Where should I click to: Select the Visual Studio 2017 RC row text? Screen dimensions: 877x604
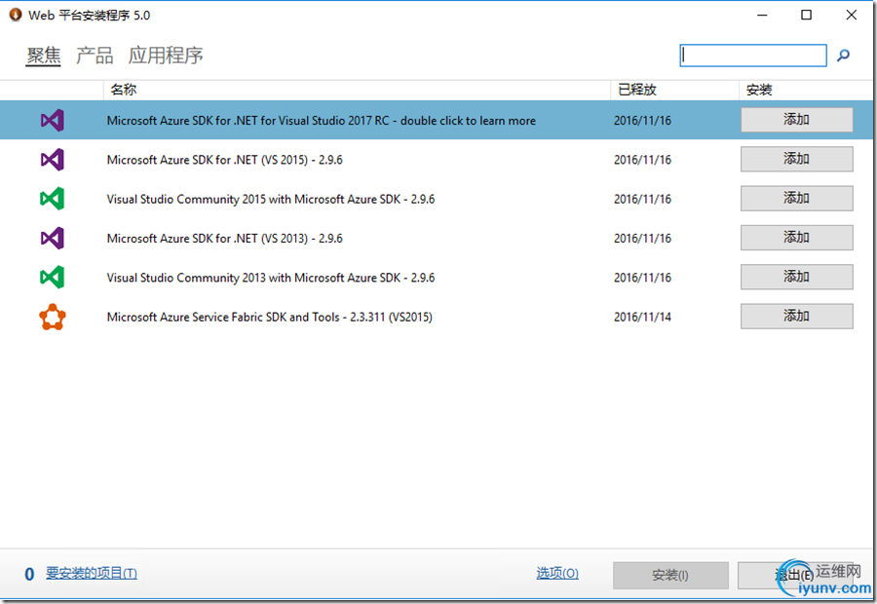click(321, 121)
